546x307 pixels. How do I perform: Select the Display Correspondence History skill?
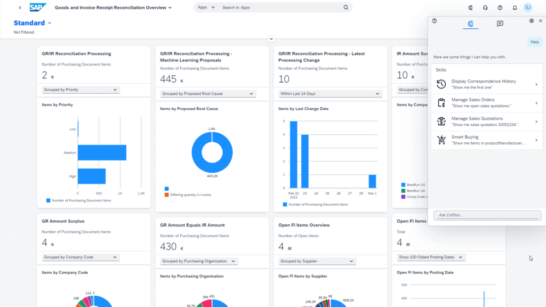click(487, 84)
